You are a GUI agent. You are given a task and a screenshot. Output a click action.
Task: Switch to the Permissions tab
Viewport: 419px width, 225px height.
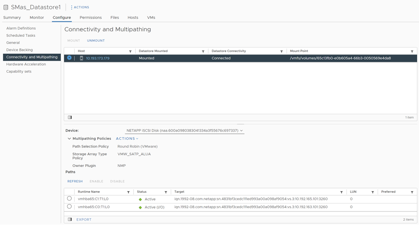pos(90,18)
